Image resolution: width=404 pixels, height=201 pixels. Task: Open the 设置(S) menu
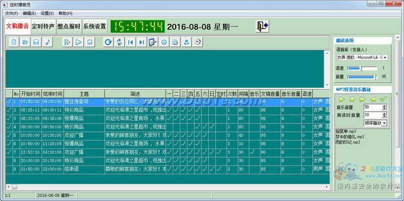pyautogui.click(x=47, y=13)
